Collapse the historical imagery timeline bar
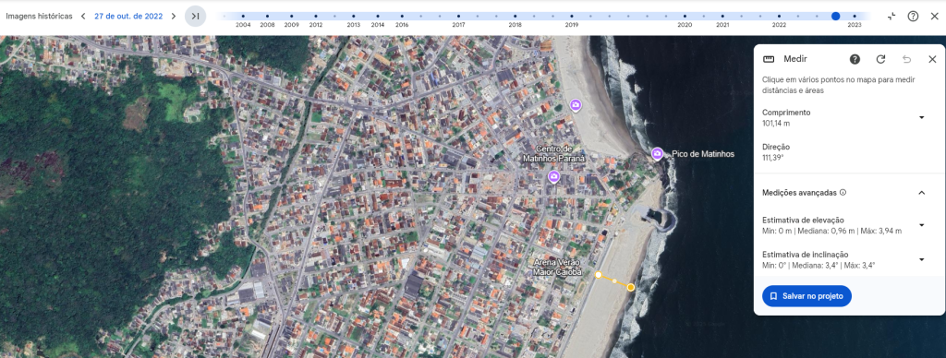Viewport: 946px width, 358px height. (x=891, y=17)
